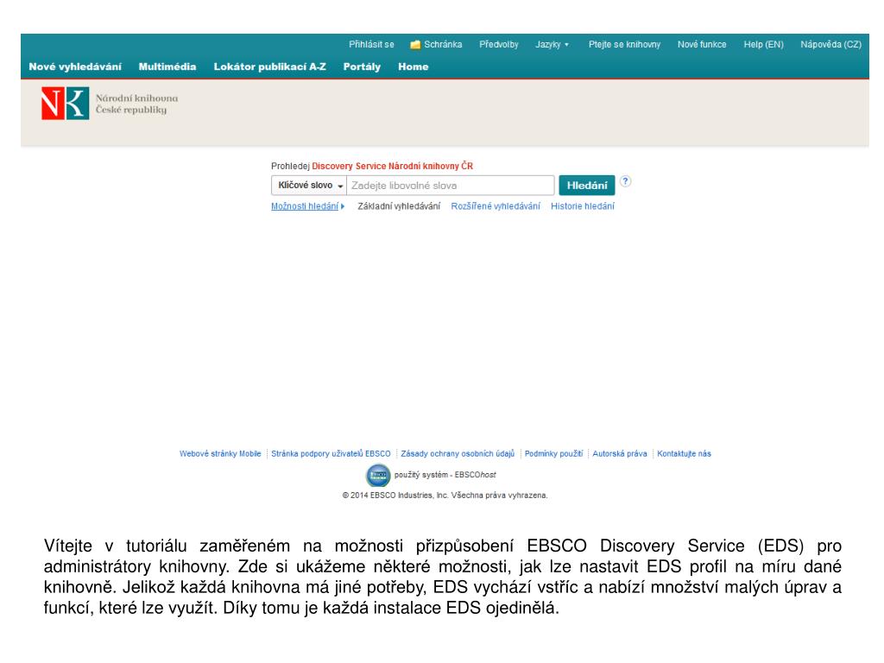Click the round EBSCOhost logo in the footer
The height and width of the screenshot is (663, 884).
(378, 476)
